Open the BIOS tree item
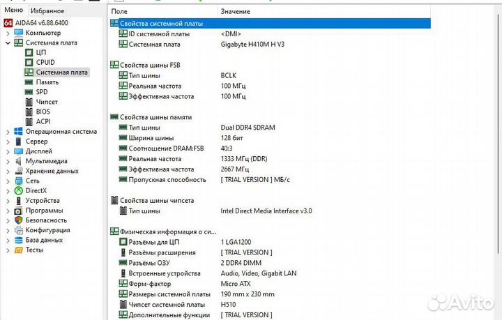502x320 pixels. (x=43, y=112)
